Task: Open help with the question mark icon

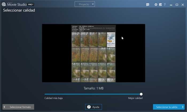Action: point(165,5)
